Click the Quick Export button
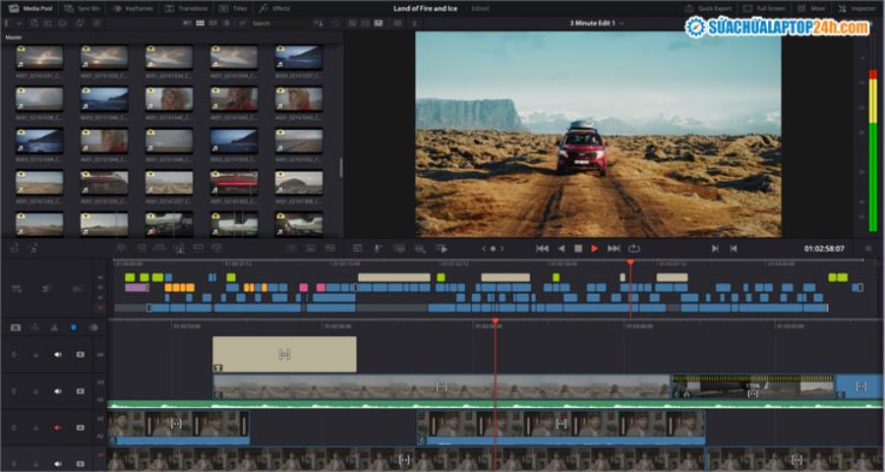 pos(708,9)
